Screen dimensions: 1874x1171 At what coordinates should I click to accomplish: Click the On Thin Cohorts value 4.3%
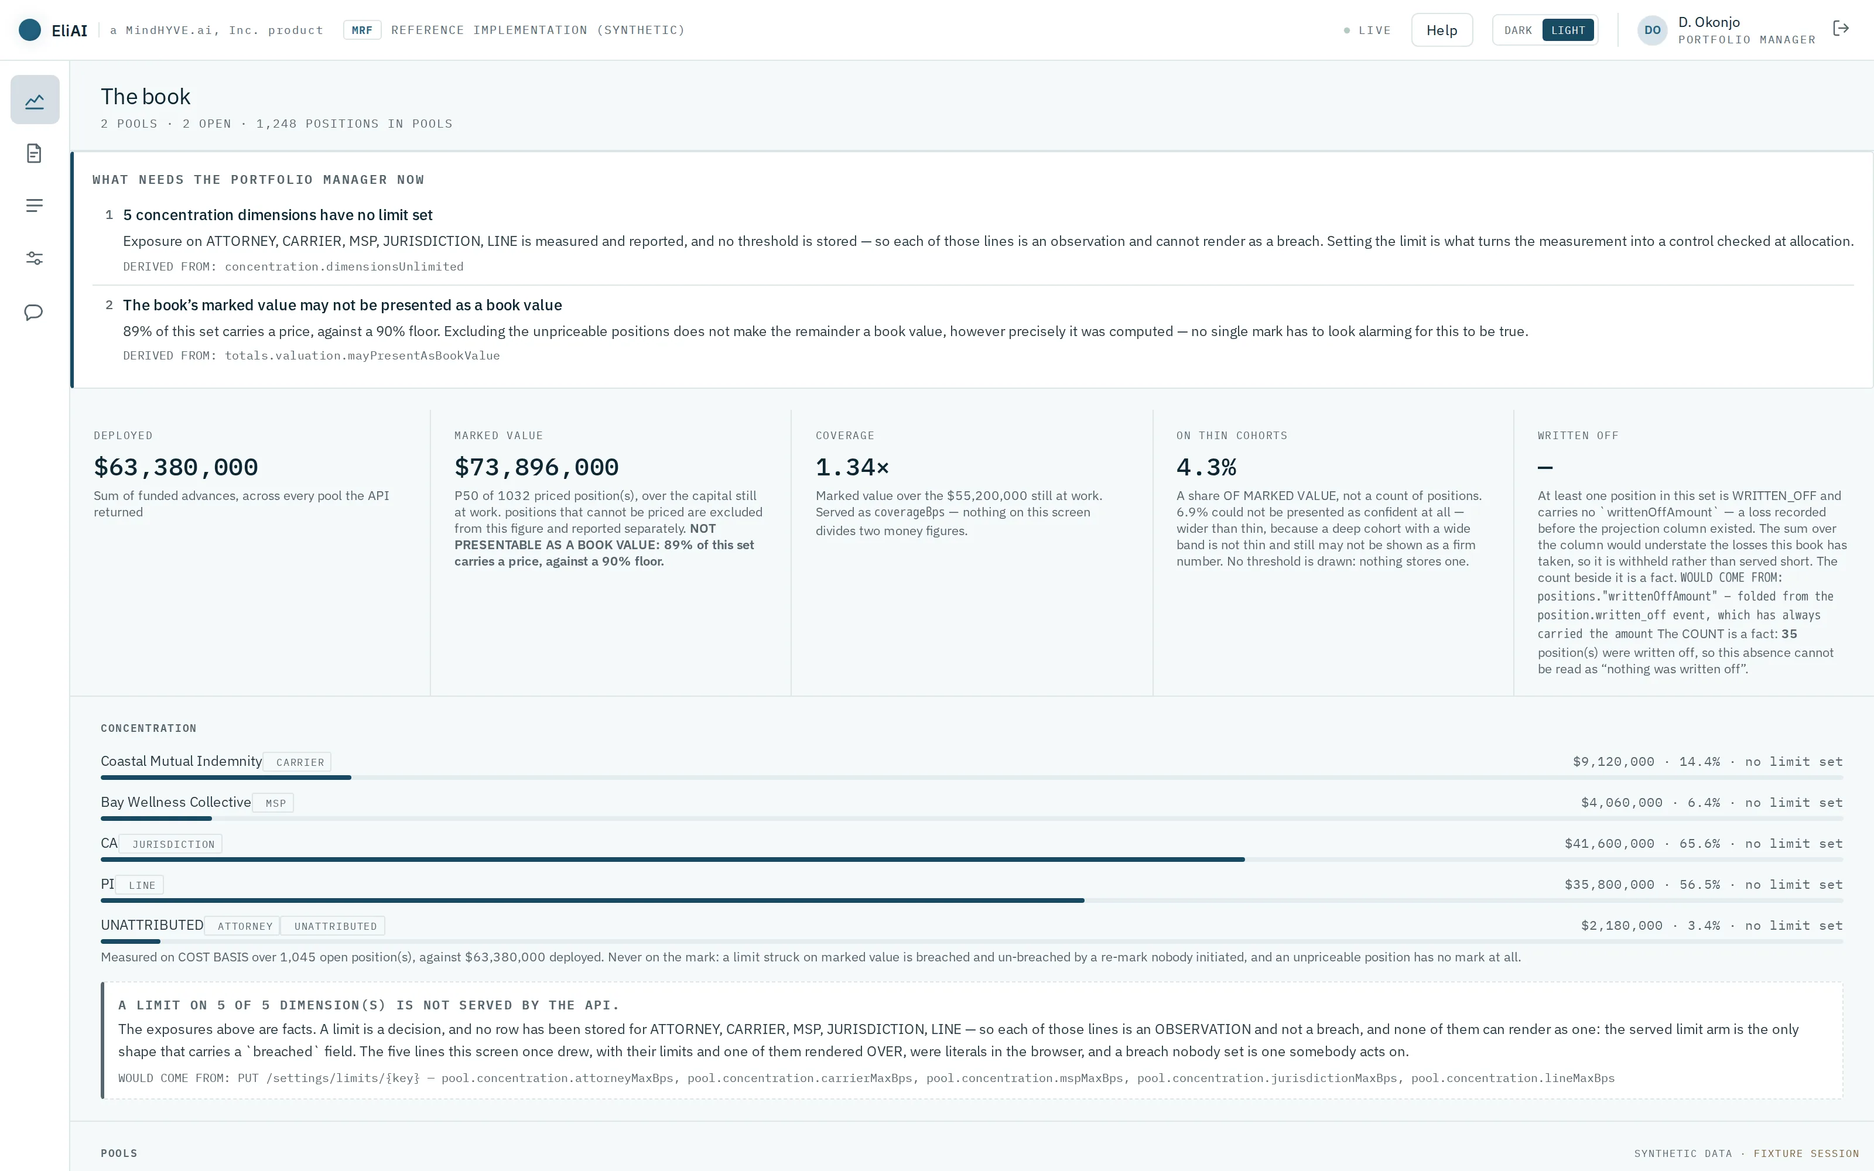1206,467
